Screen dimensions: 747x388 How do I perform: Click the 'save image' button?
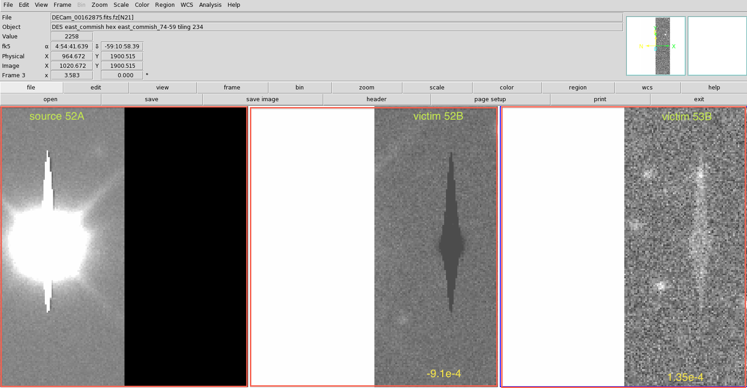click(x=263, y=99)
